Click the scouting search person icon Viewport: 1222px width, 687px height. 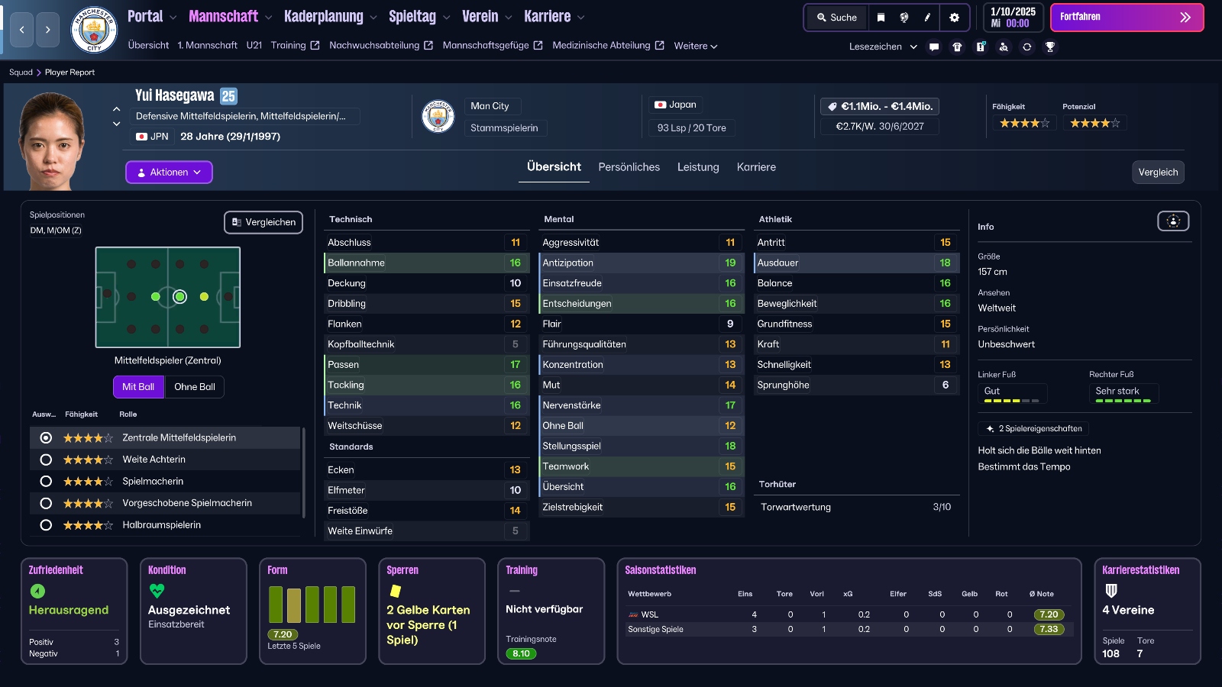[x=1004, y=47]
